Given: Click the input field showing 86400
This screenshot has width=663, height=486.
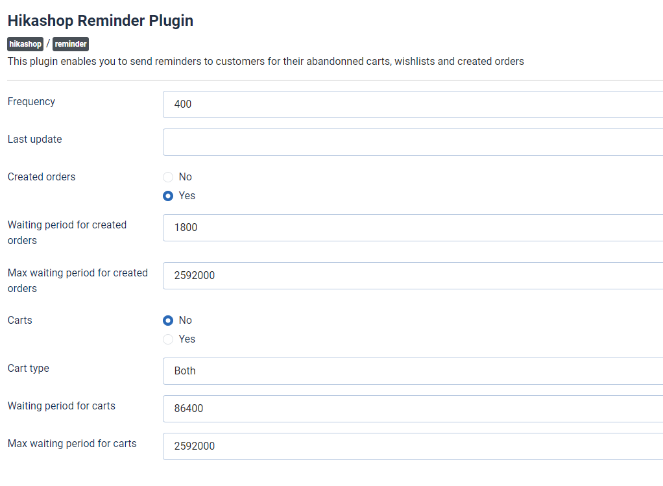Looking at the screenshot, I should (x=413, y=409).
